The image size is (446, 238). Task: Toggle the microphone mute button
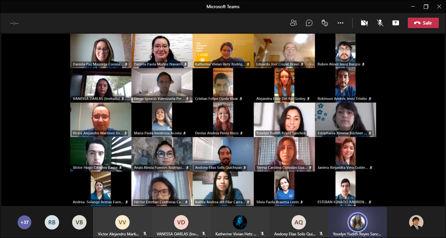pos(380,23)
